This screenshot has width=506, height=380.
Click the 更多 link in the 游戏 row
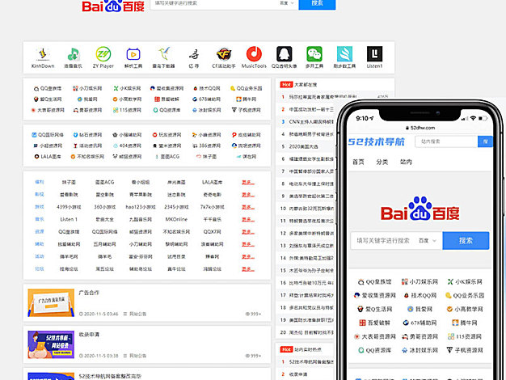[x=248, y=207]
